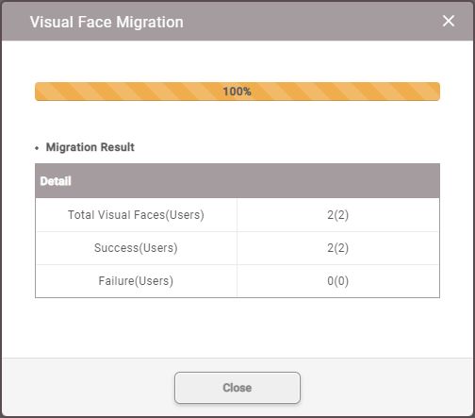The height and width of the screenshot is (418, 475).
Task: Click the Total Visual Faces(Users) label
Action: coord(136,215)
